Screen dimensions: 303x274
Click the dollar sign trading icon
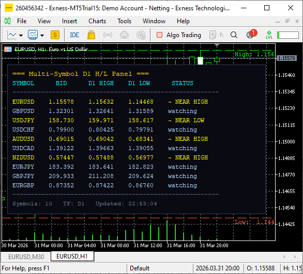point(55,35)
